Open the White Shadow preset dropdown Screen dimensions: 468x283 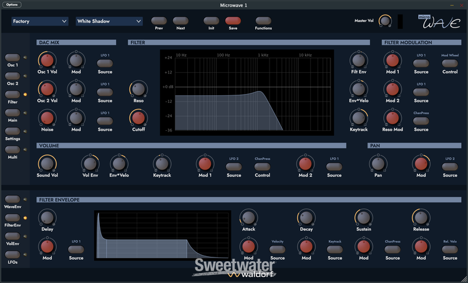[x=109, y=21]
